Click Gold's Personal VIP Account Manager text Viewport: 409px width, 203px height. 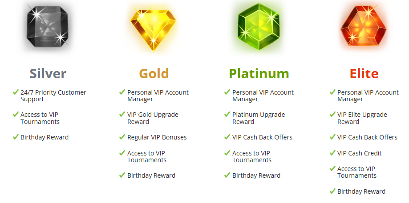click(x=158, y=96)
